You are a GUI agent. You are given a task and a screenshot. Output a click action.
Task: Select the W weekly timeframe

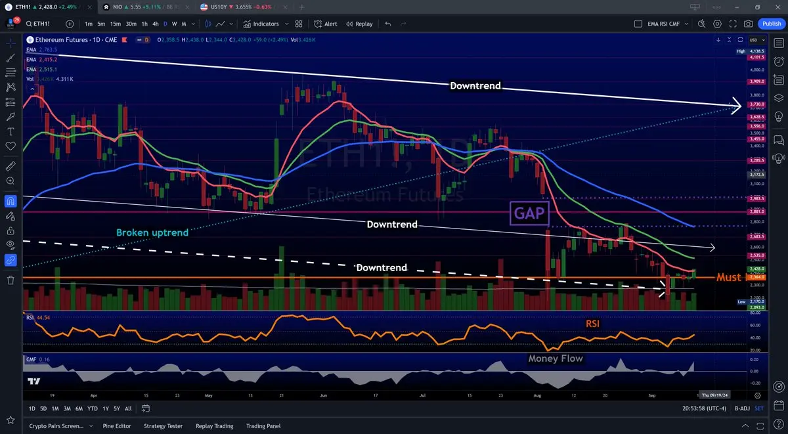point(174,24)
